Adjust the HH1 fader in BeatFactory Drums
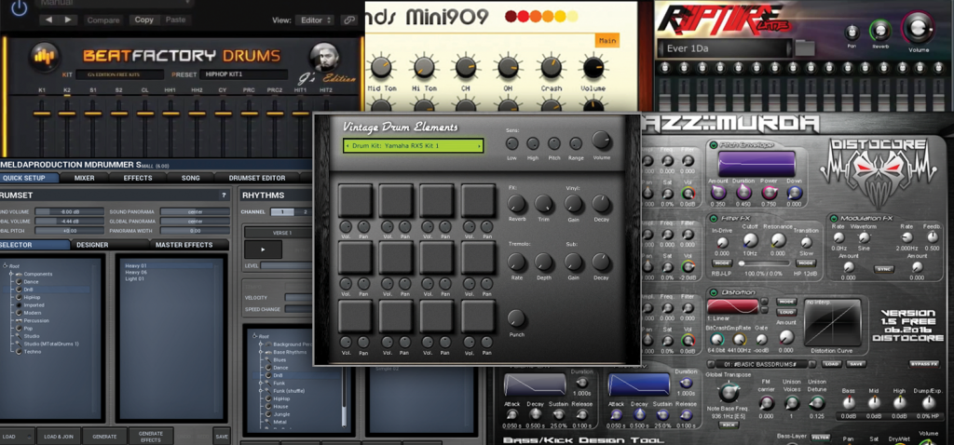Viewport: 954px width, 445px height. click(171, 114)
